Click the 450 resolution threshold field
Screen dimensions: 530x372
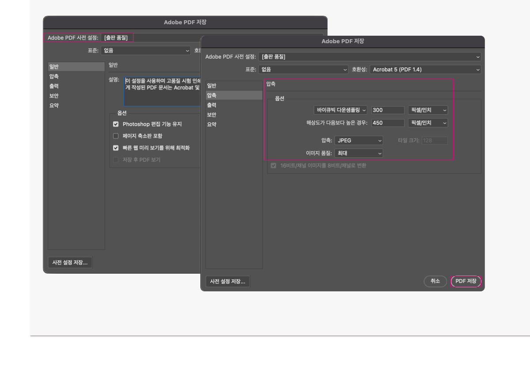(388, 123)
